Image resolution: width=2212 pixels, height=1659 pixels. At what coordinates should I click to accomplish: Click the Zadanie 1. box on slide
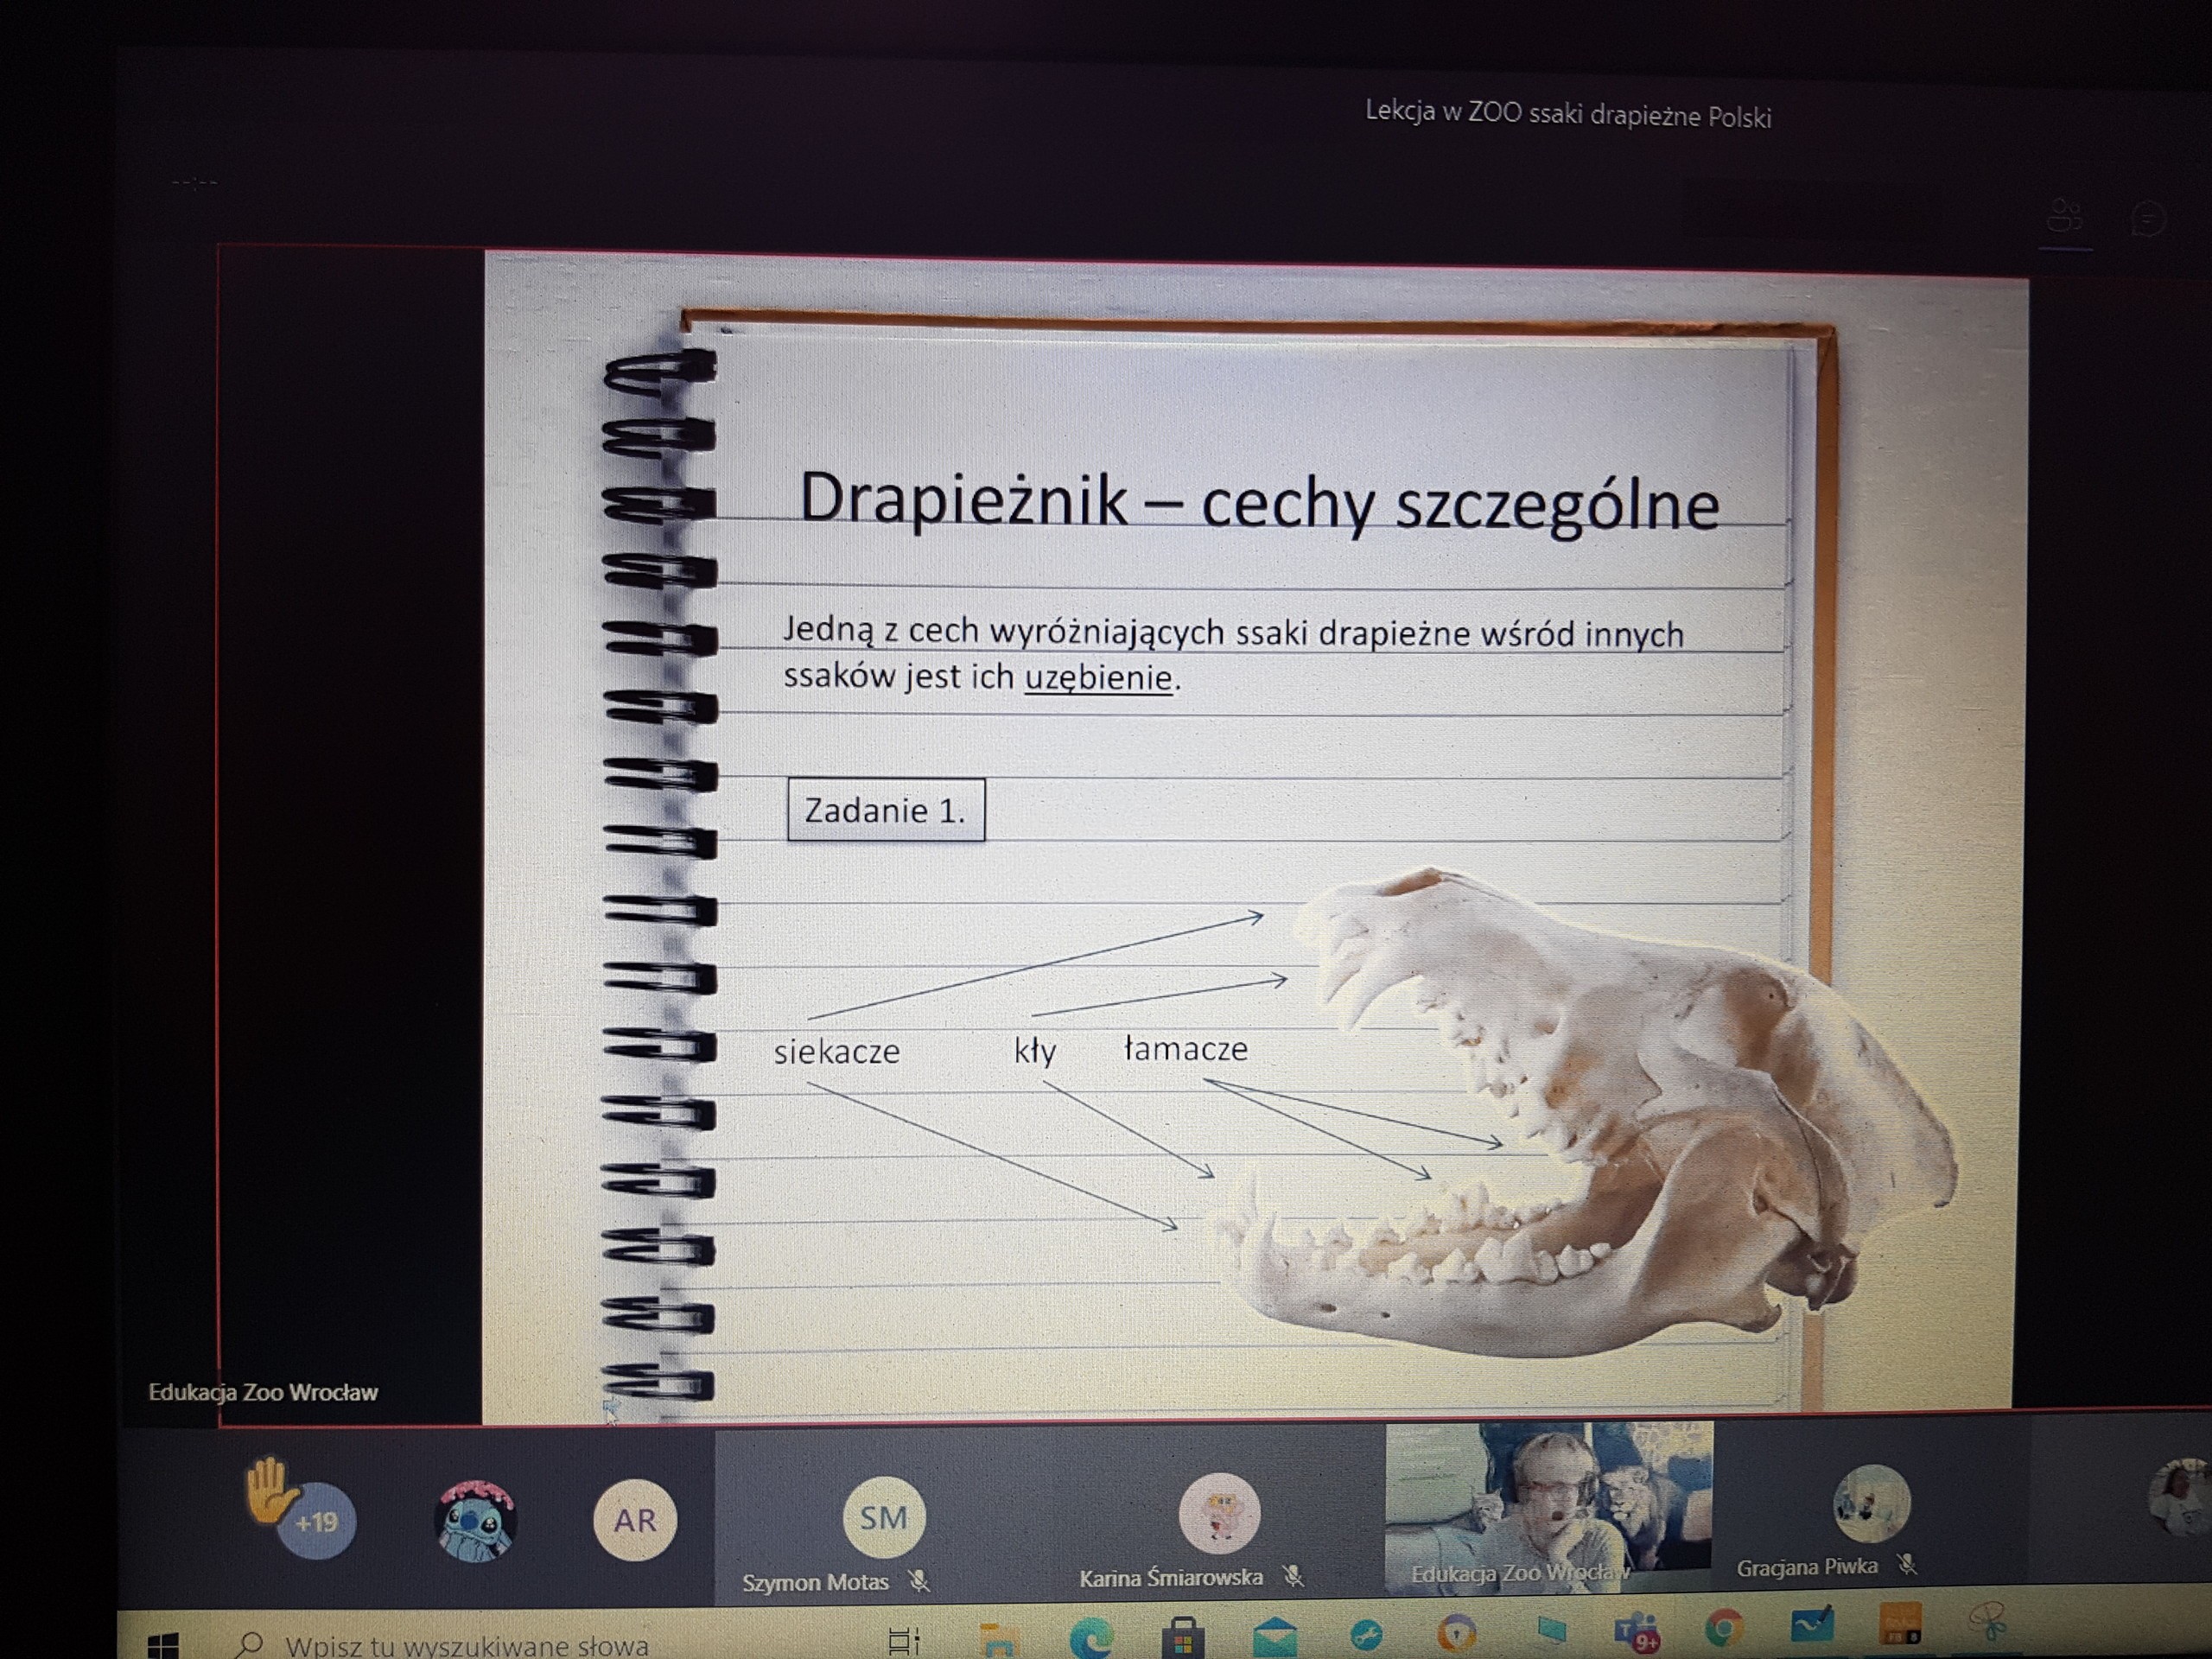[885, 810]
